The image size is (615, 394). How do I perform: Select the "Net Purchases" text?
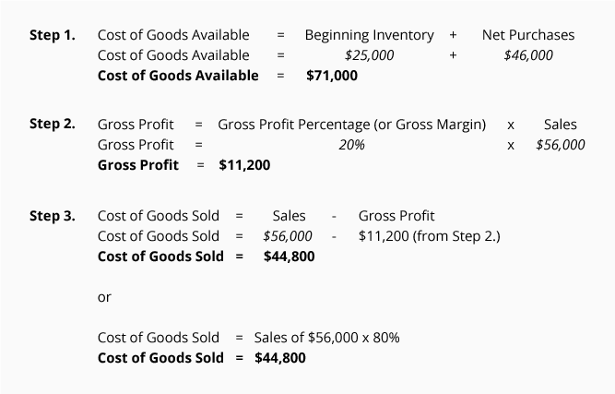[x=527, y=35]
